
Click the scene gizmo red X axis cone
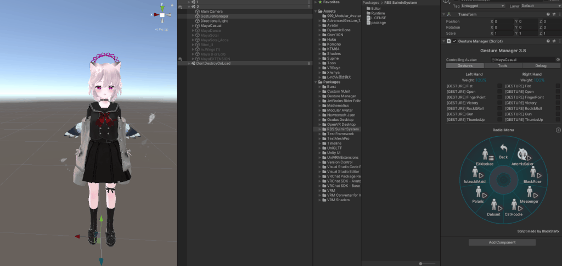(156, 15)
